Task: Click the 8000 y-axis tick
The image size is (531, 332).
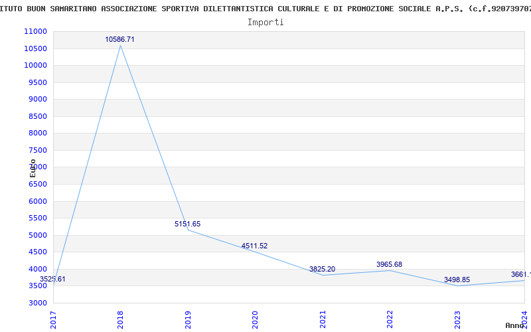Action: pos(38,133)
